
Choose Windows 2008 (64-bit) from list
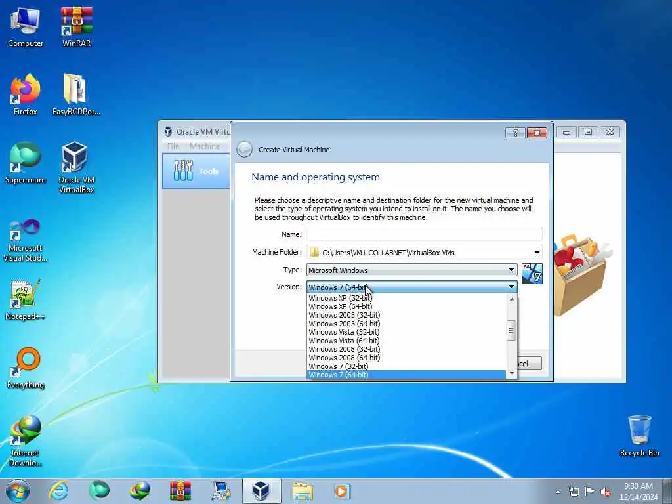coord(406,358)
